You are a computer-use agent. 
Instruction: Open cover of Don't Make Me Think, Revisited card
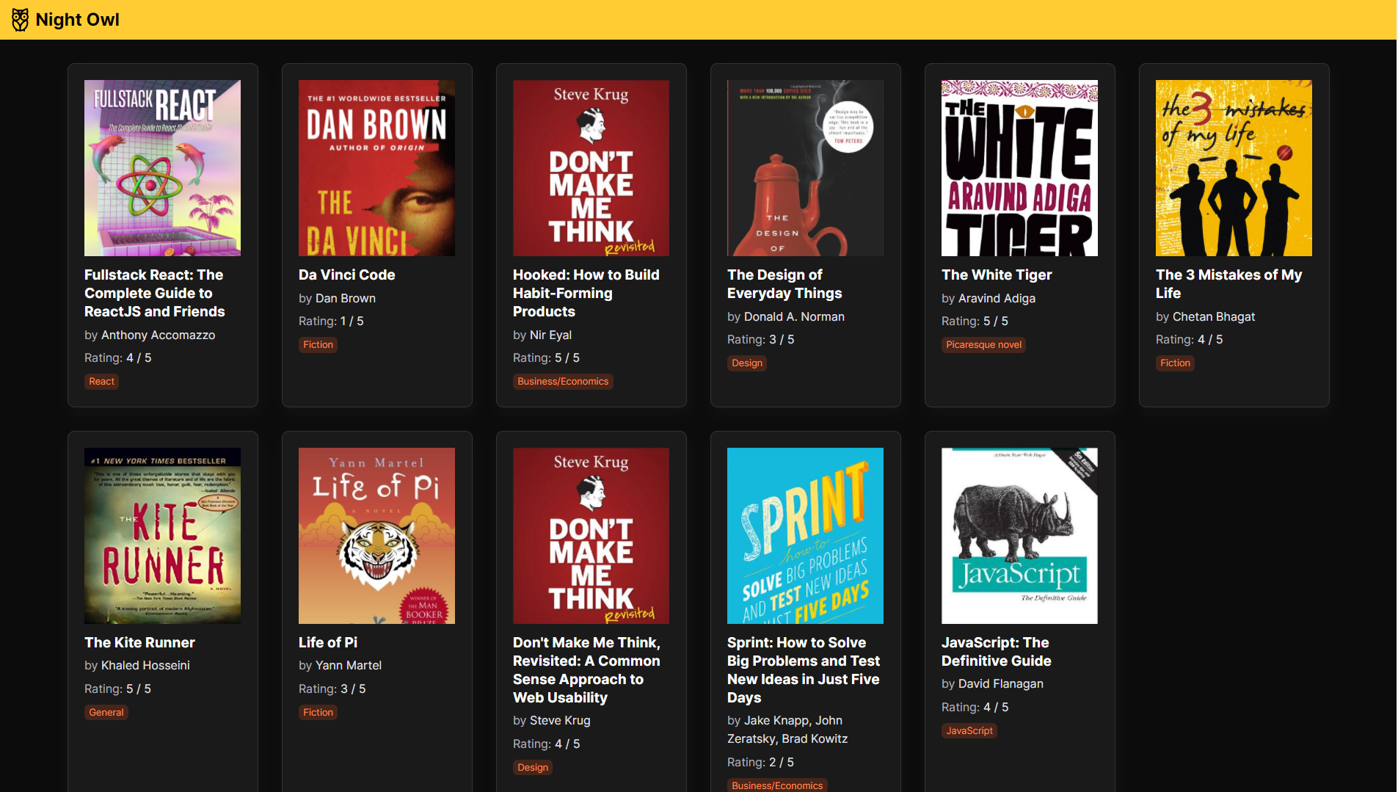point(591,536)
